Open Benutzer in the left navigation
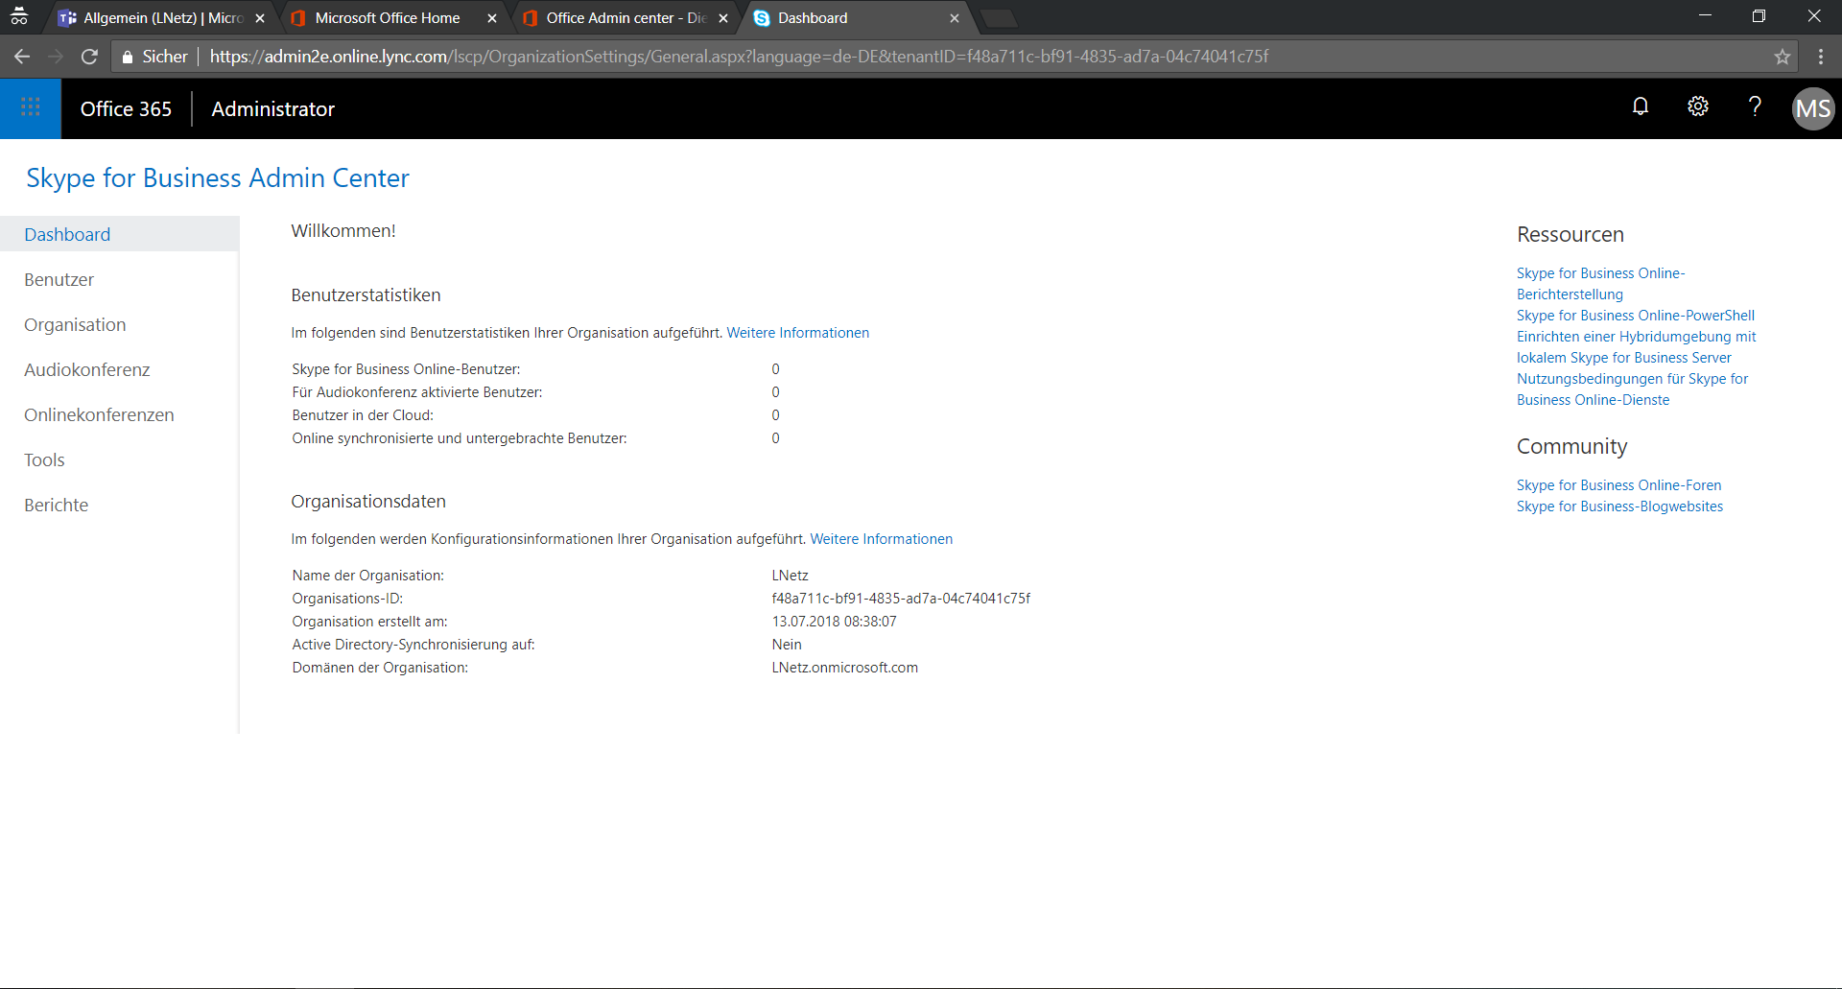This screenshot has width=1842, height=989. pos(59,280)
